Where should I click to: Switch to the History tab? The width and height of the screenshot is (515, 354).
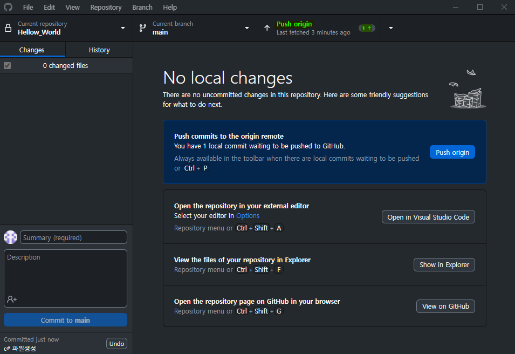pos(99,50)
